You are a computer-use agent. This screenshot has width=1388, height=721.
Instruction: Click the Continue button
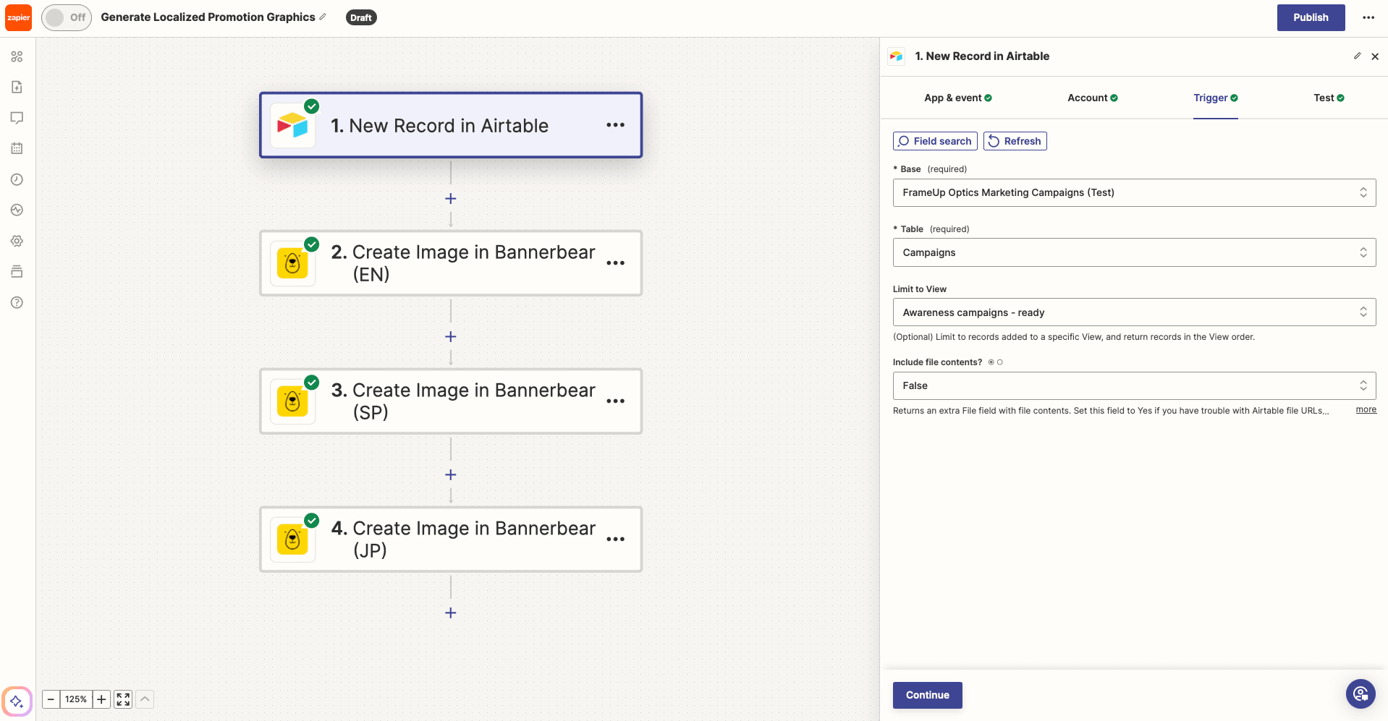coord(927,695)
